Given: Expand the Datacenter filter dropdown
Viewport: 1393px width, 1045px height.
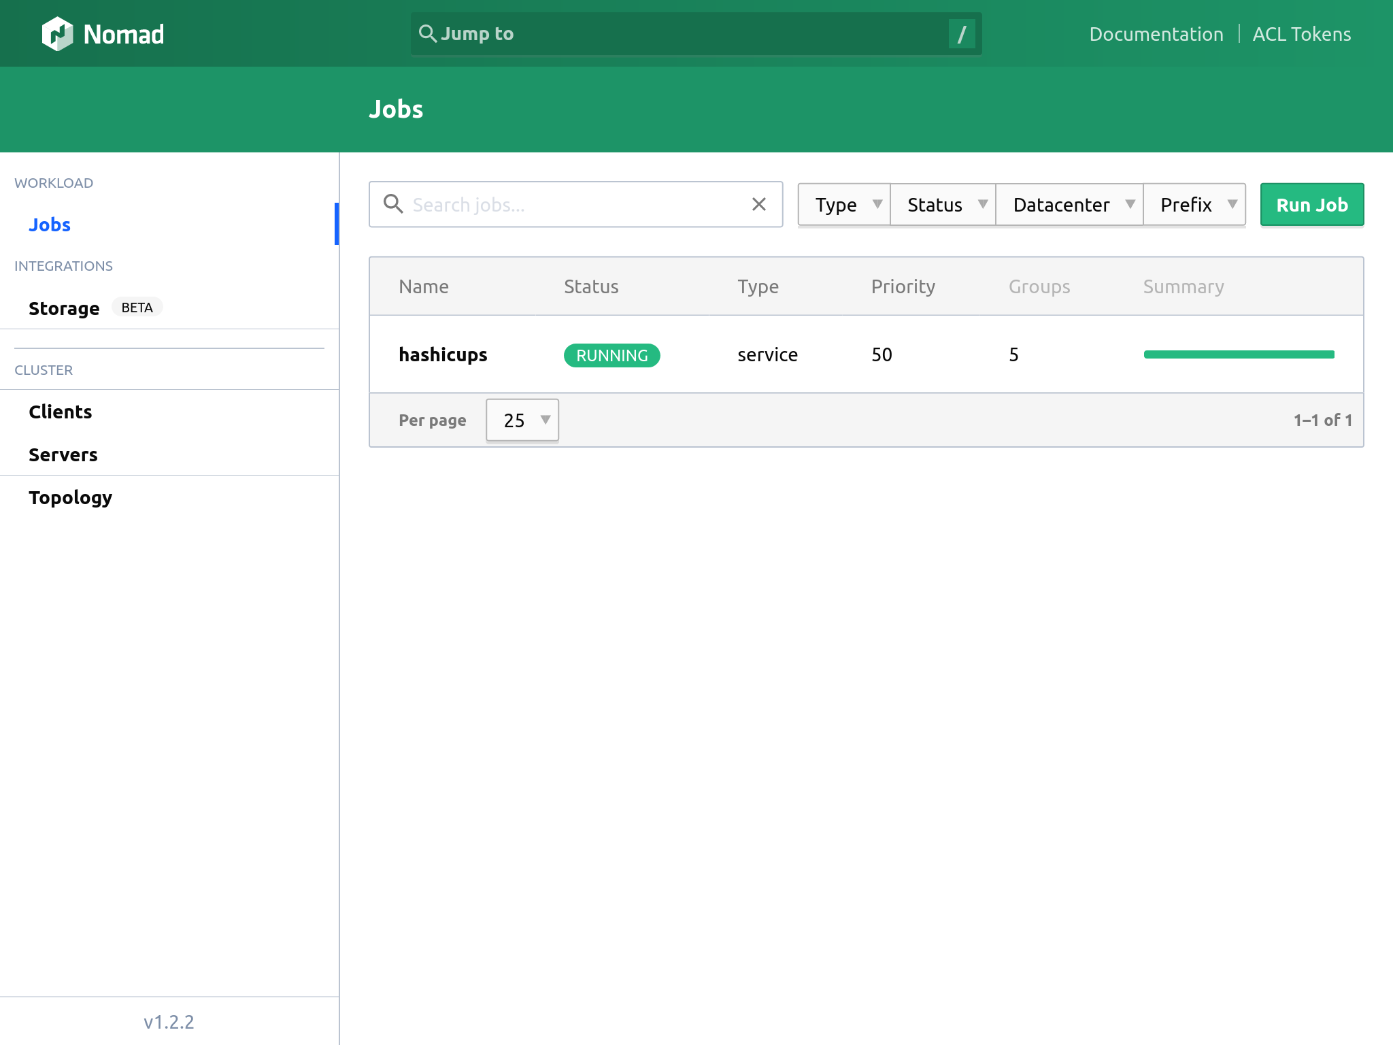Looking at the screenshot, I should (x=1069, y=205).
